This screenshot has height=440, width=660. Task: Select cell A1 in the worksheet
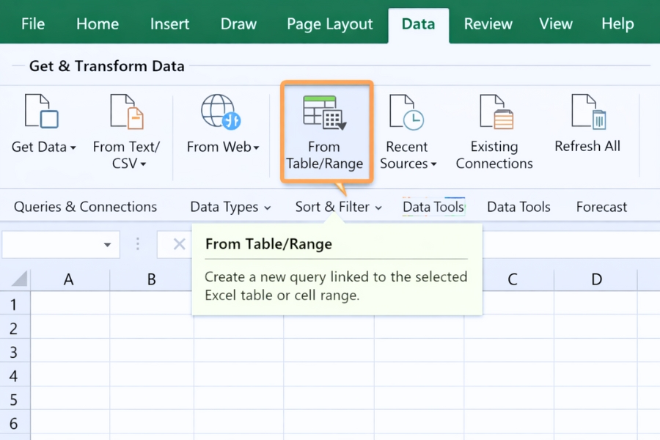[x=68, y=304]
